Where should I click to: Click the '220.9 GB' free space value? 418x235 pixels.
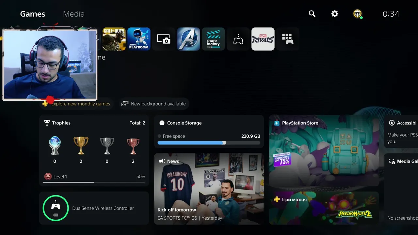pos(251,136)
